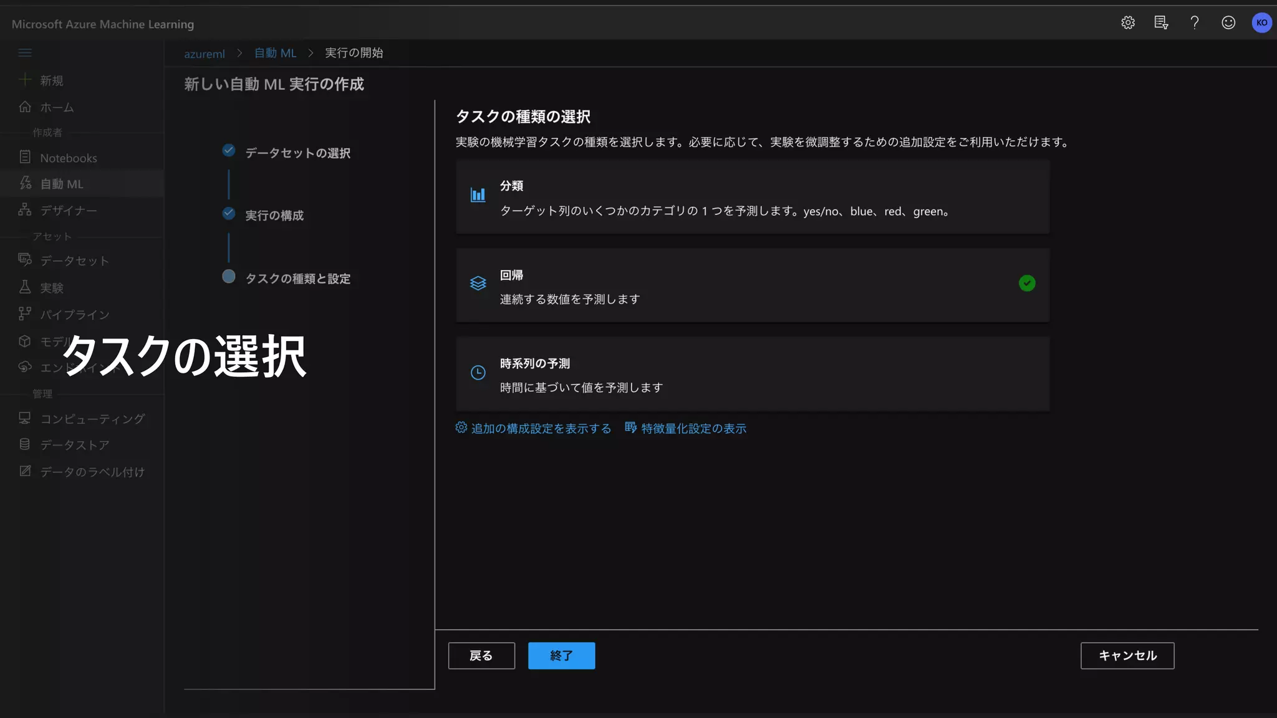
Task: Open 自動 ML in the sidebar
Action: coord(82,184)
